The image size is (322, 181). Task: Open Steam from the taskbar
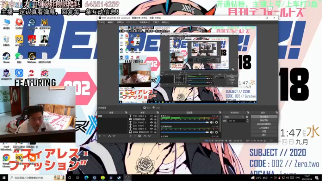tap(119, 178)
